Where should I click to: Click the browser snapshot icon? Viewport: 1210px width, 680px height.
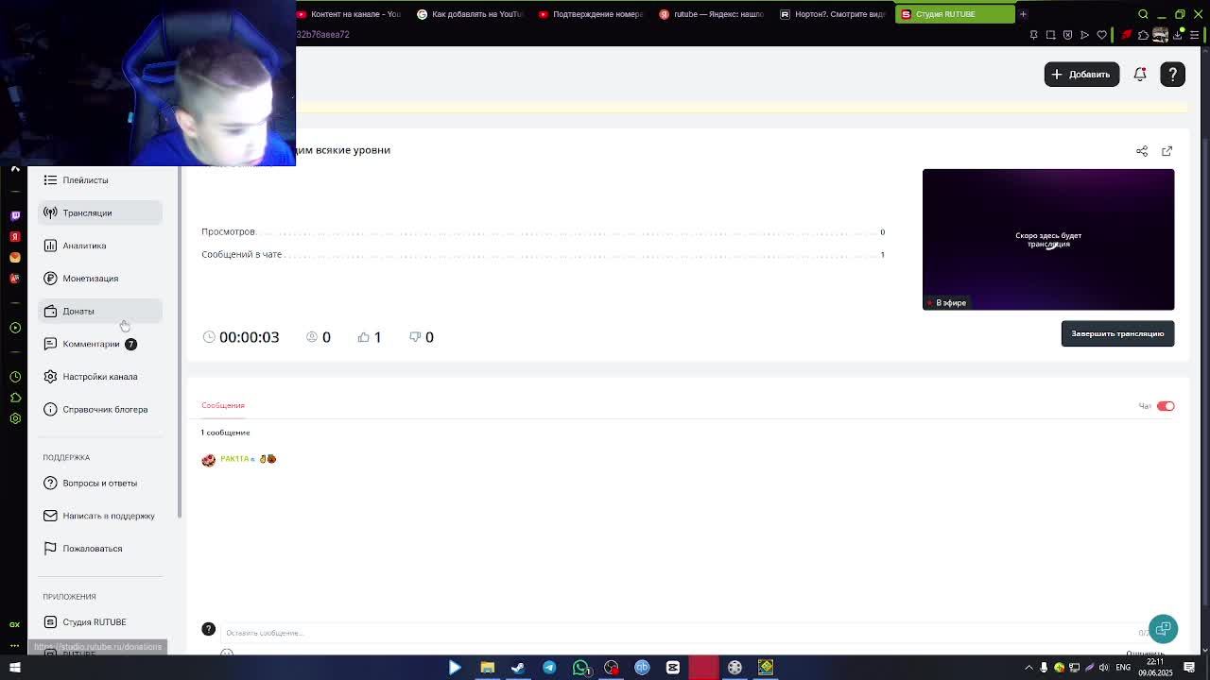[1050, 35]
